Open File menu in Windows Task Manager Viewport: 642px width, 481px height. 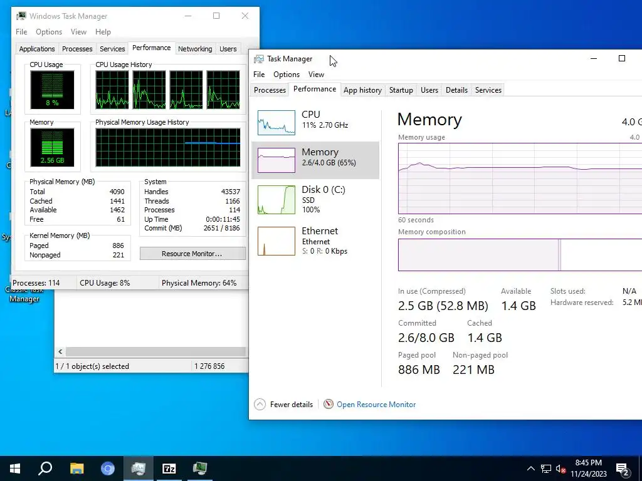[x=21, y=32]
